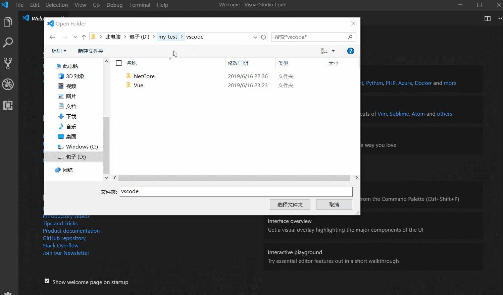
Task: Refresh the vscode folder listing
Action: (x=263, y=37)
